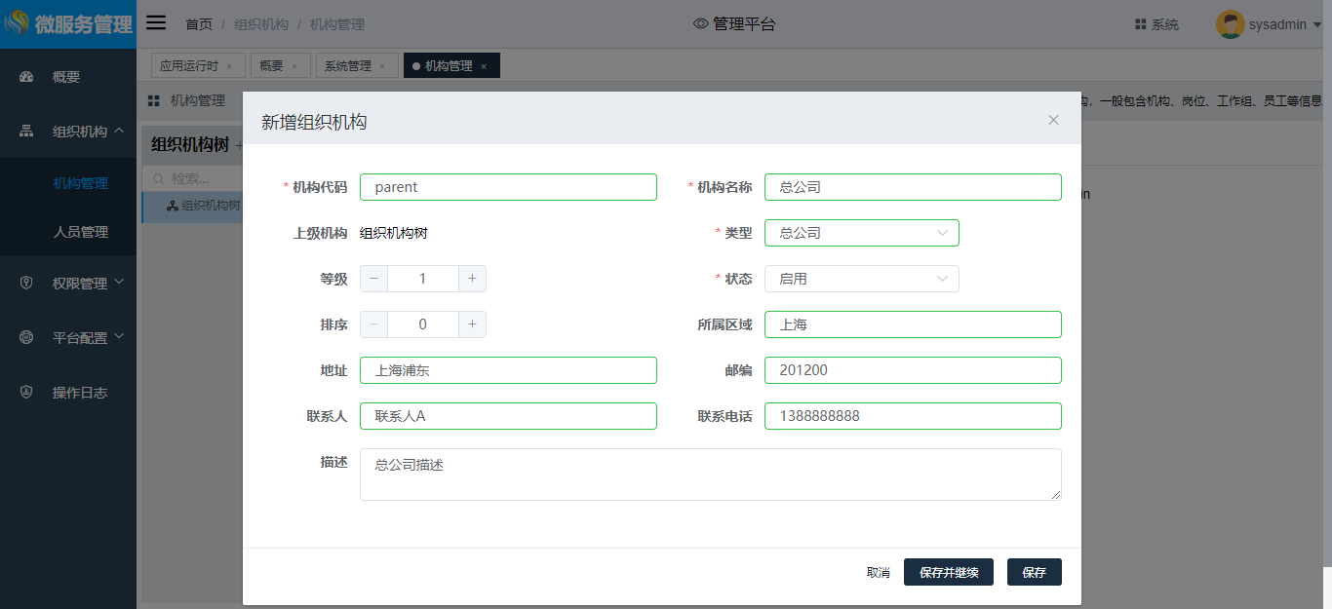1332x609 pixels.
Task: Switch to the 系统管理 tab
Action: pos(348,66)
